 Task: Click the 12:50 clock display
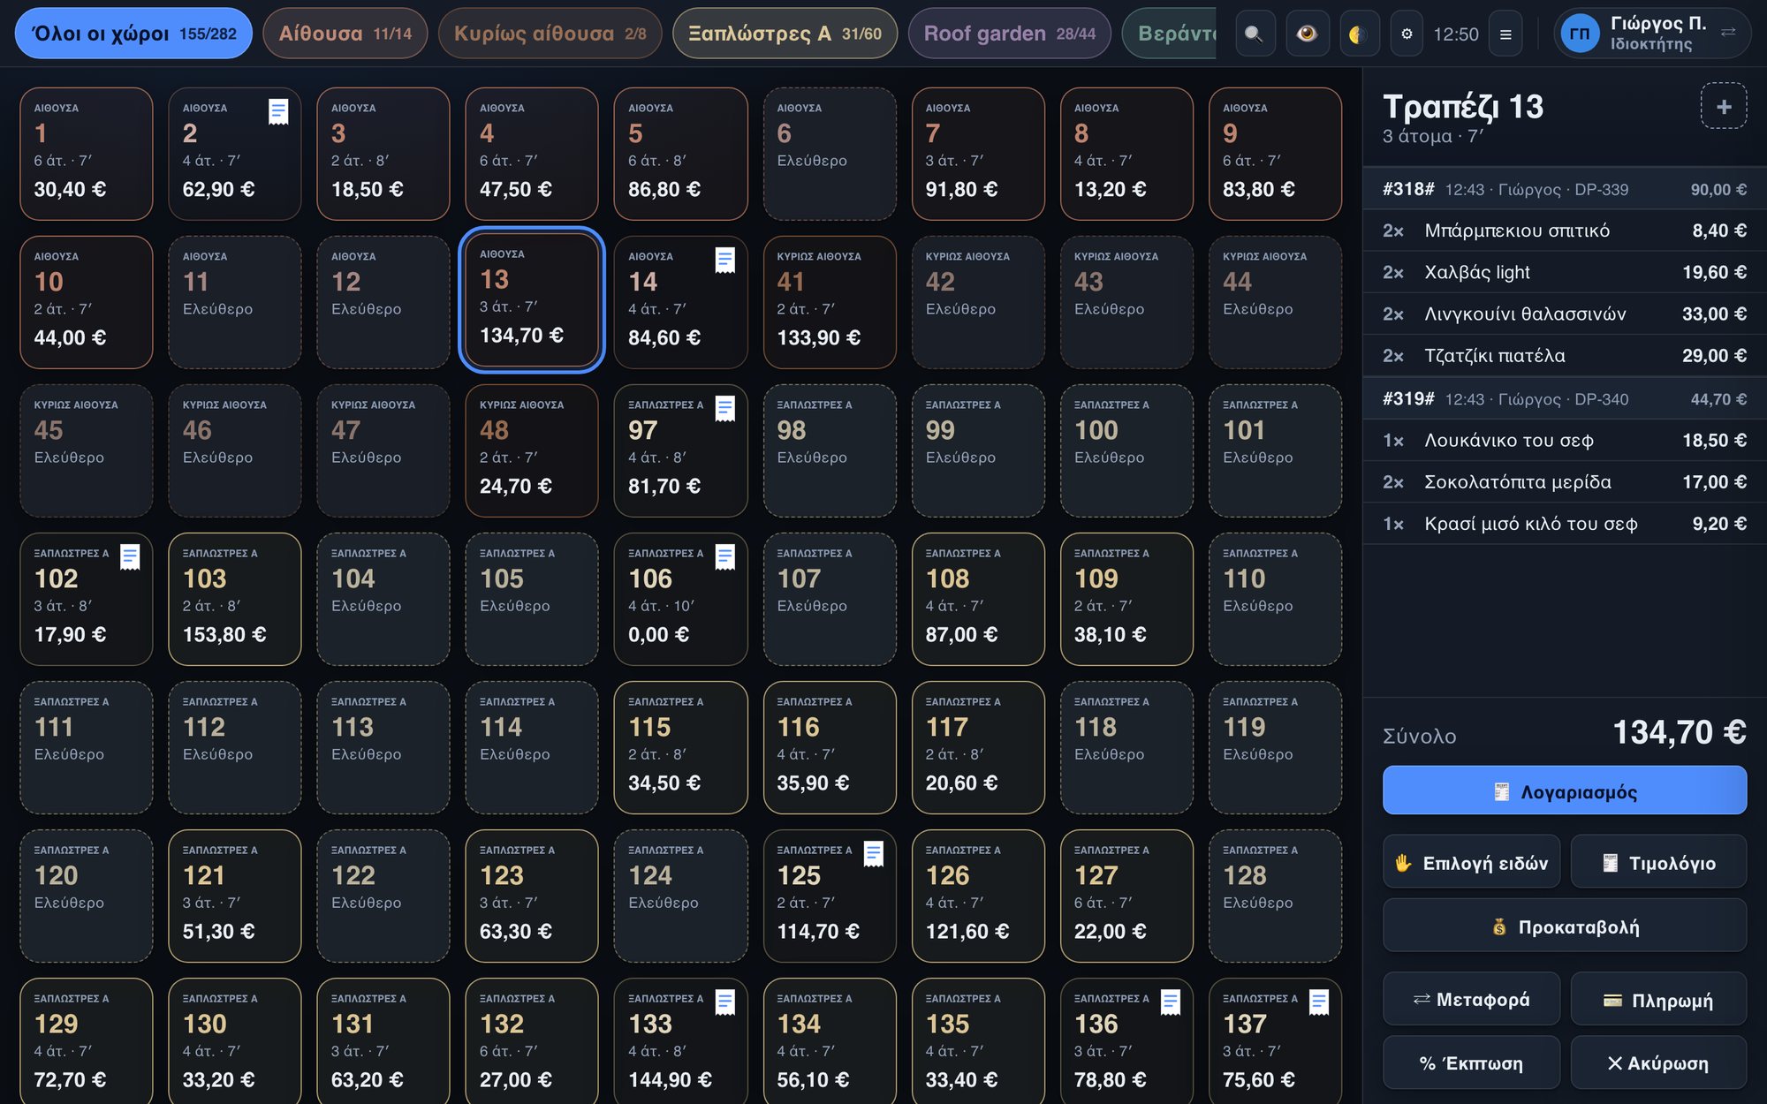coord(1455,34)
